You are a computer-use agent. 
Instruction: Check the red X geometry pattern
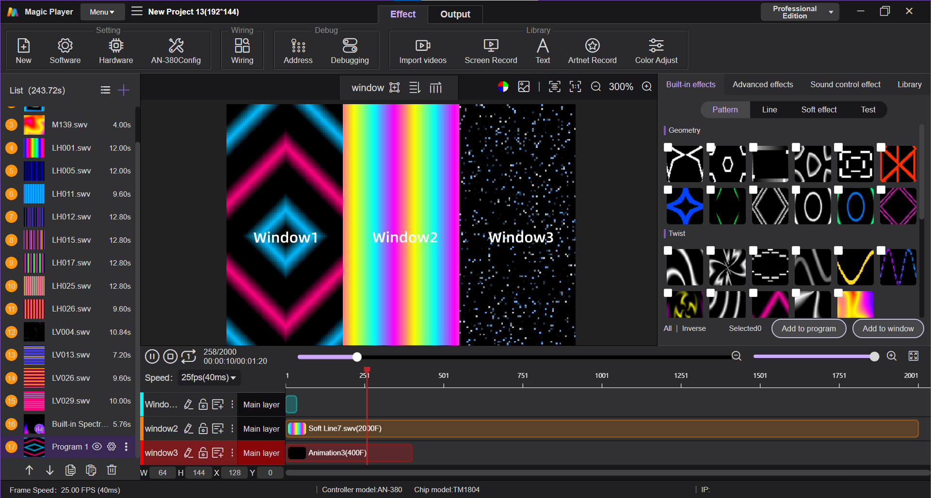pos(881,147)
